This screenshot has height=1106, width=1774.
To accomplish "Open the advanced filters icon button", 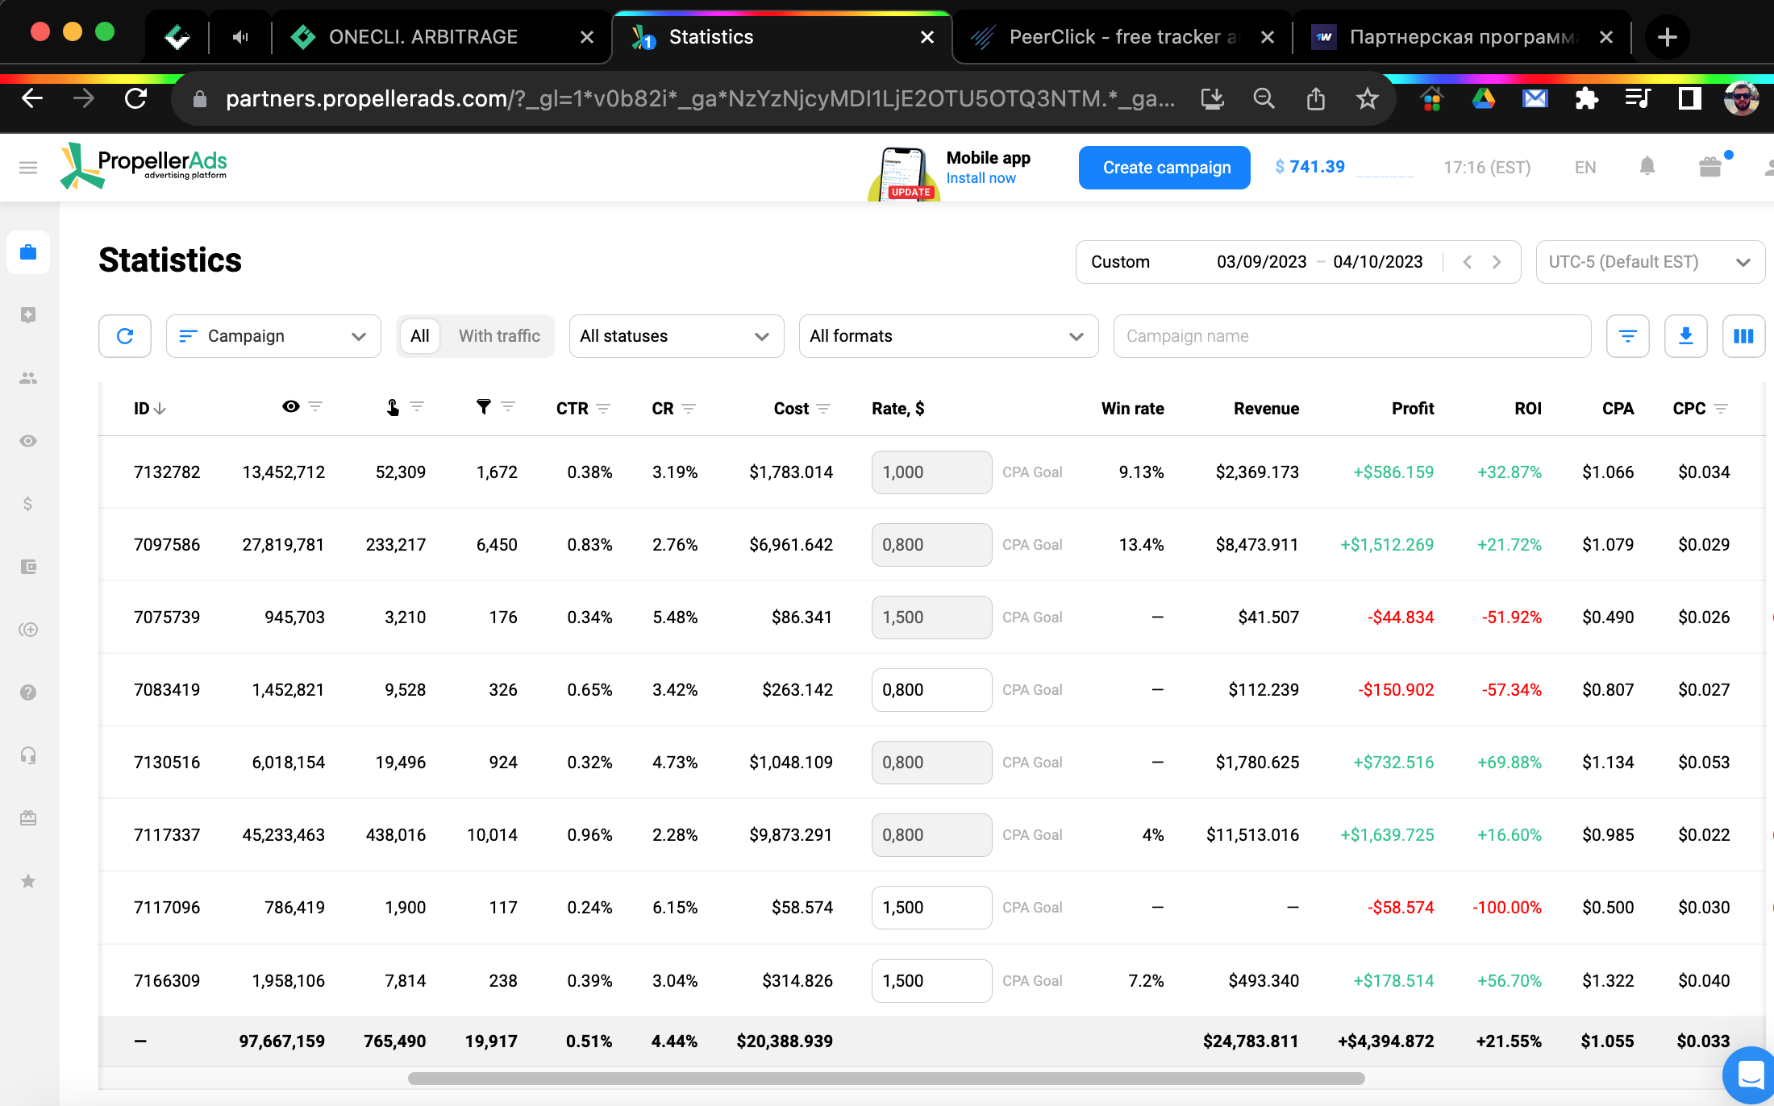I will point(1627,336).
